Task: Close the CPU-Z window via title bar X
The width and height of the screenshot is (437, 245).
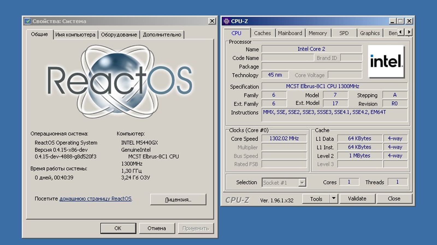Action: 409,21
